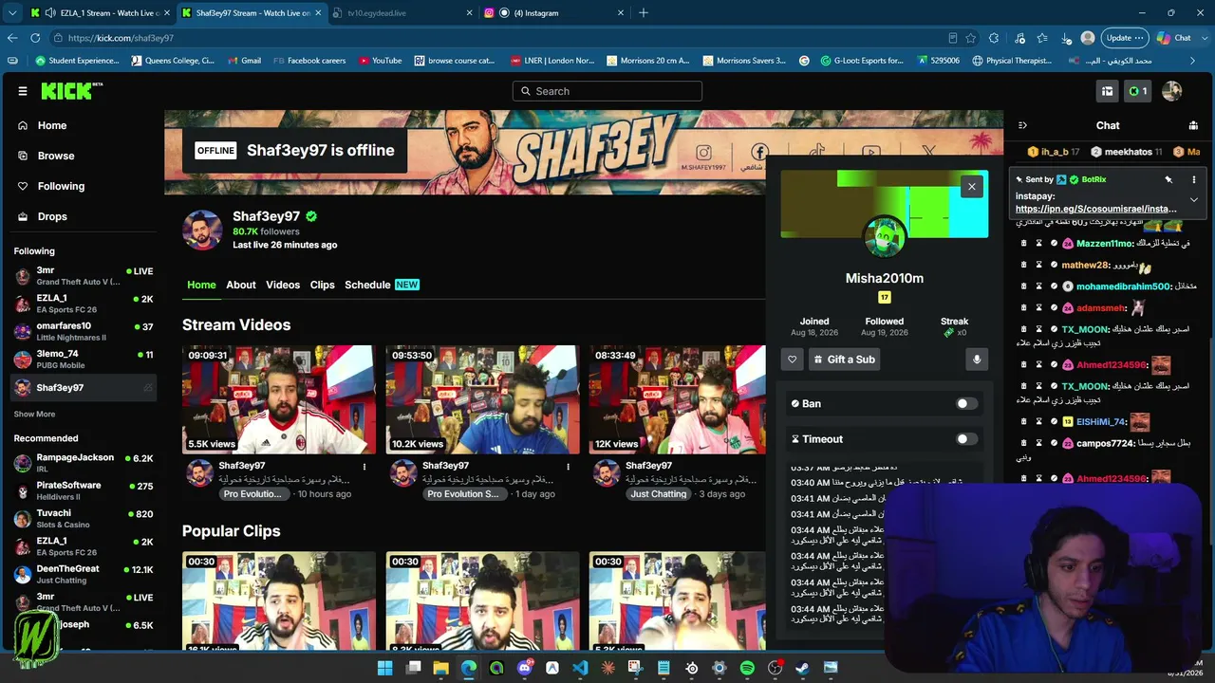Open RampageJackson recommended channel
Viewport: 1215px width, 683px height.
click(83, 463)
